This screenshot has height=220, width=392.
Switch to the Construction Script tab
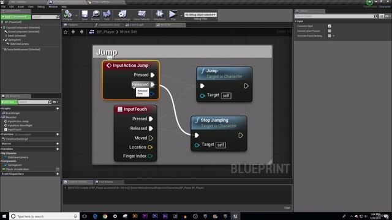[x=108, y=25]
